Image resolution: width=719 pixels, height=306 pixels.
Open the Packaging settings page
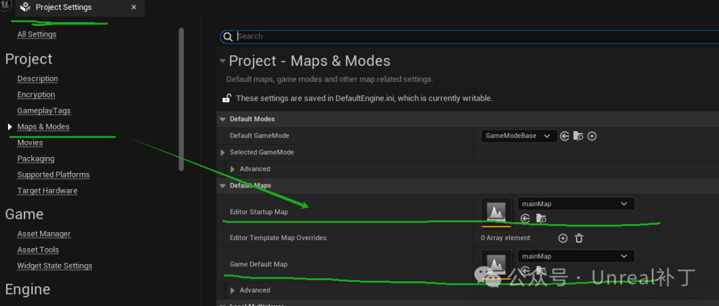click(36, 159)
